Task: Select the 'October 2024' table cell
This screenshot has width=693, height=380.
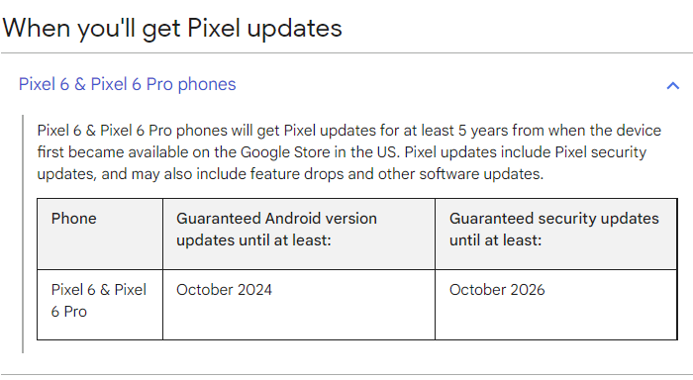Action: tap(299, 305)
